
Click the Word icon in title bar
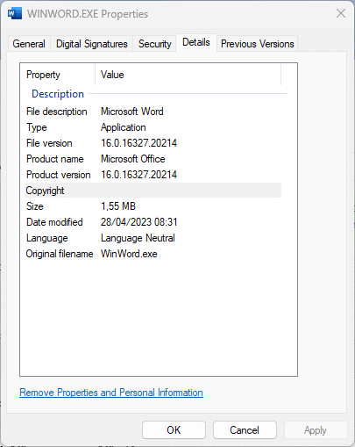tap(15, 13)
